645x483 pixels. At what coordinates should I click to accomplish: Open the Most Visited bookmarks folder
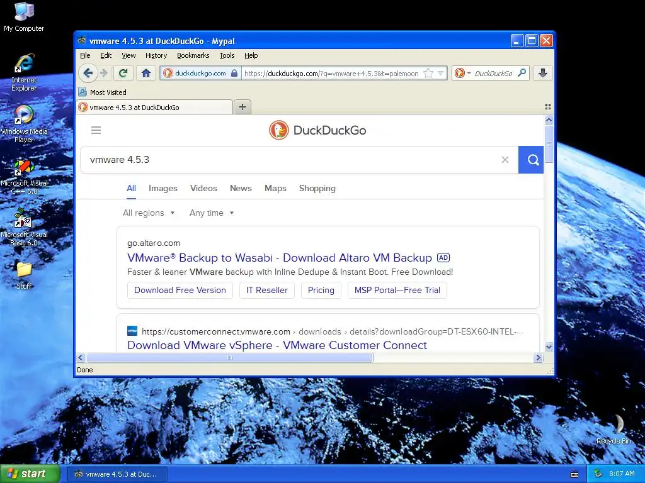coord(103,92)
